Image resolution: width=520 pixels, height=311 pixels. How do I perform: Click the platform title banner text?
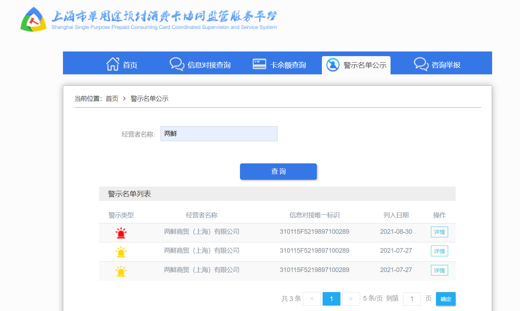(x=164, y=20)
